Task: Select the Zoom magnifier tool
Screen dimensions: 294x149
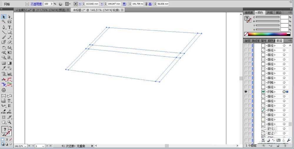Action: click(x=9, y=122)
